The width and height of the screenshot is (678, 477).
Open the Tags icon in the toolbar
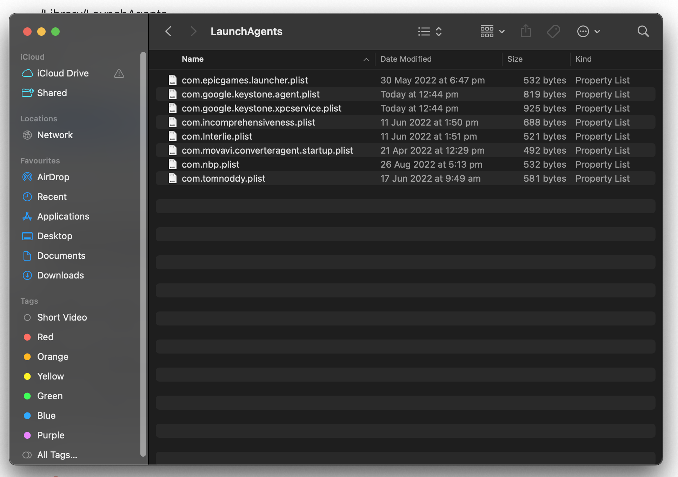coord(553,31)
